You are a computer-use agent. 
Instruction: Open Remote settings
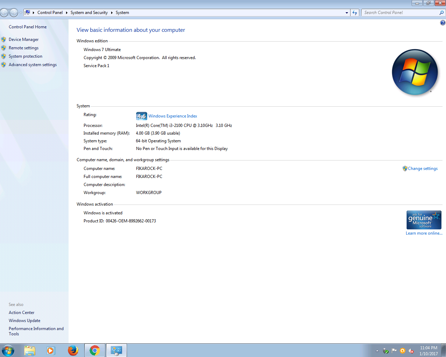[24, 48]
